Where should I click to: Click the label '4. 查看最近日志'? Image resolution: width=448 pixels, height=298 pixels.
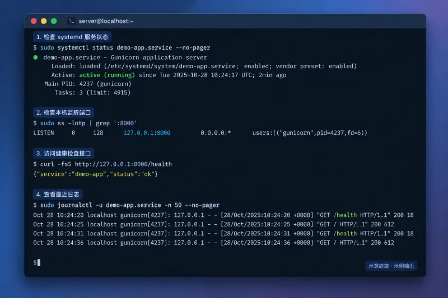click(x=58, y=194)
